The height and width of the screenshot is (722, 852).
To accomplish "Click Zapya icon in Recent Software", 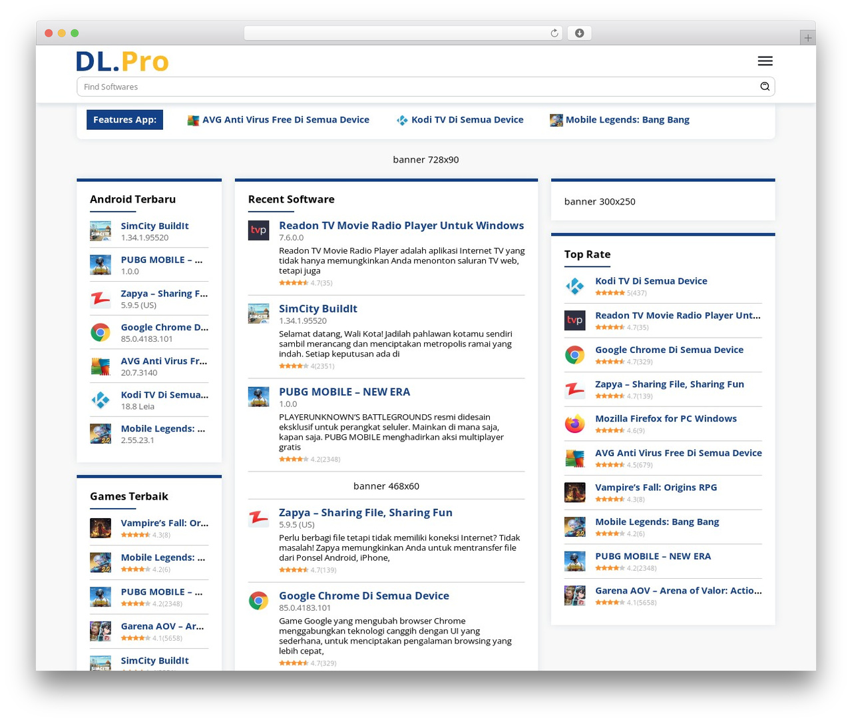I will (x=258, y=518).
